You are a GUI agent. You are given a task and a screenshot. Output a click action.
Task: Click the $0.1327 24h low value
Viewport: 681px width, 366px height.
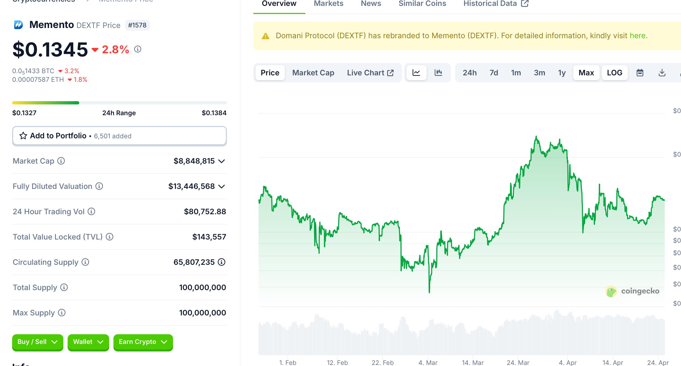(24, 113)
